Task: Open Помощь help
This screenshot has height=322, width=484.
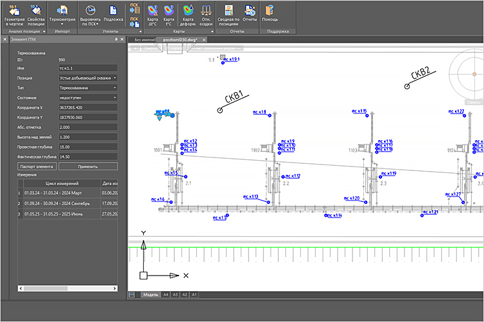Action: point(270,14)
